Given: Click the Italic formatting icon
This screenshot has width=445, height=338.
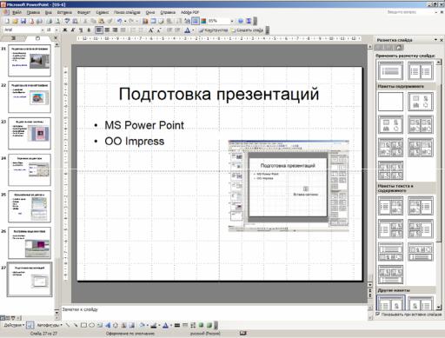Looking at the screenshot, I should coord(73,30).
